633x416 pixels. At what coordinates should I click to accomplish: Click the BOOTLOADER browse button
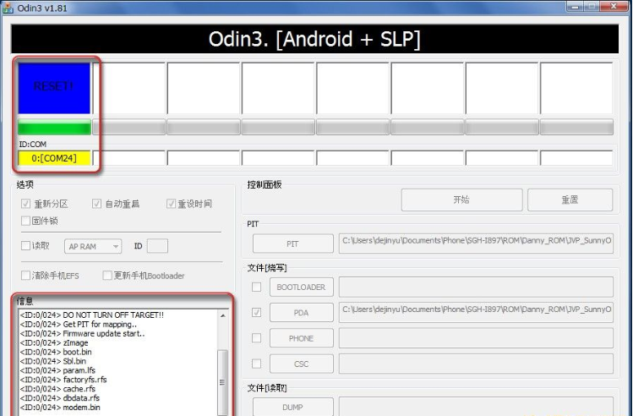pos(301,287)
